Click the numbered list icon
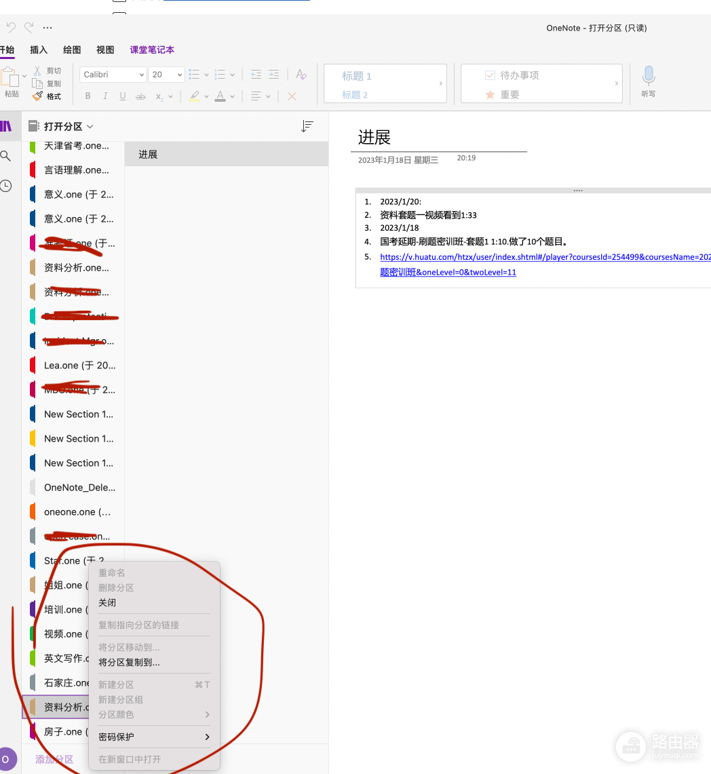Screen dimensions: 711x774 (220, 75)
